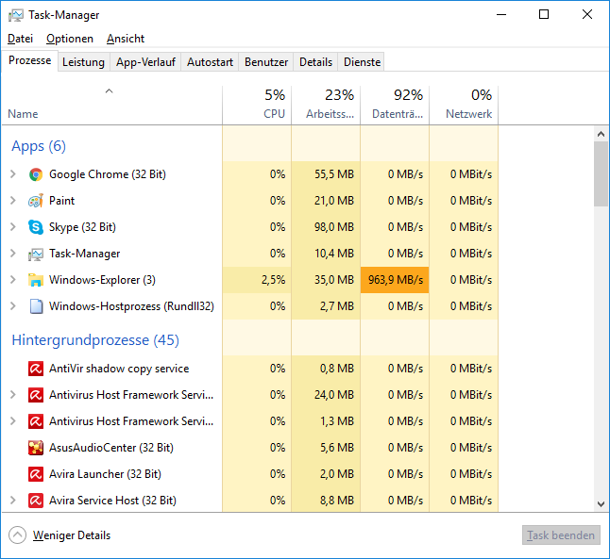The height and width of the screenshot is (559, 610).
Task: Click the AntiVir shadow copy service icon
Action: (36, 369)
